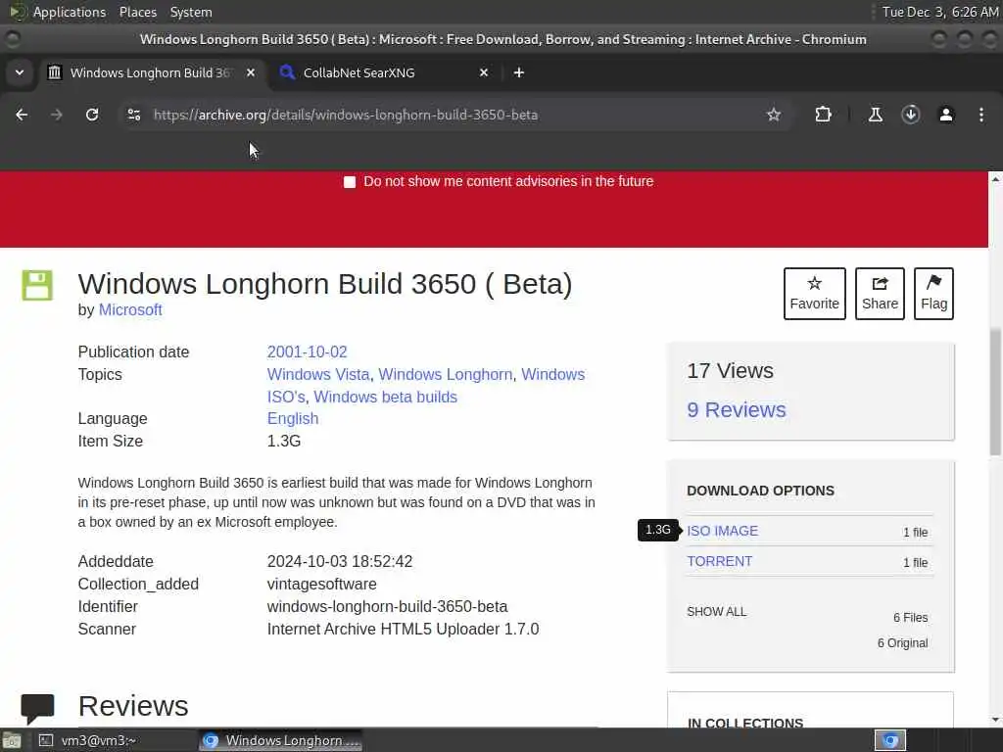The width and height of the screenshot is (1003, 752).
Task: Open site information icon in address bar
Action: tap(133, 115)
